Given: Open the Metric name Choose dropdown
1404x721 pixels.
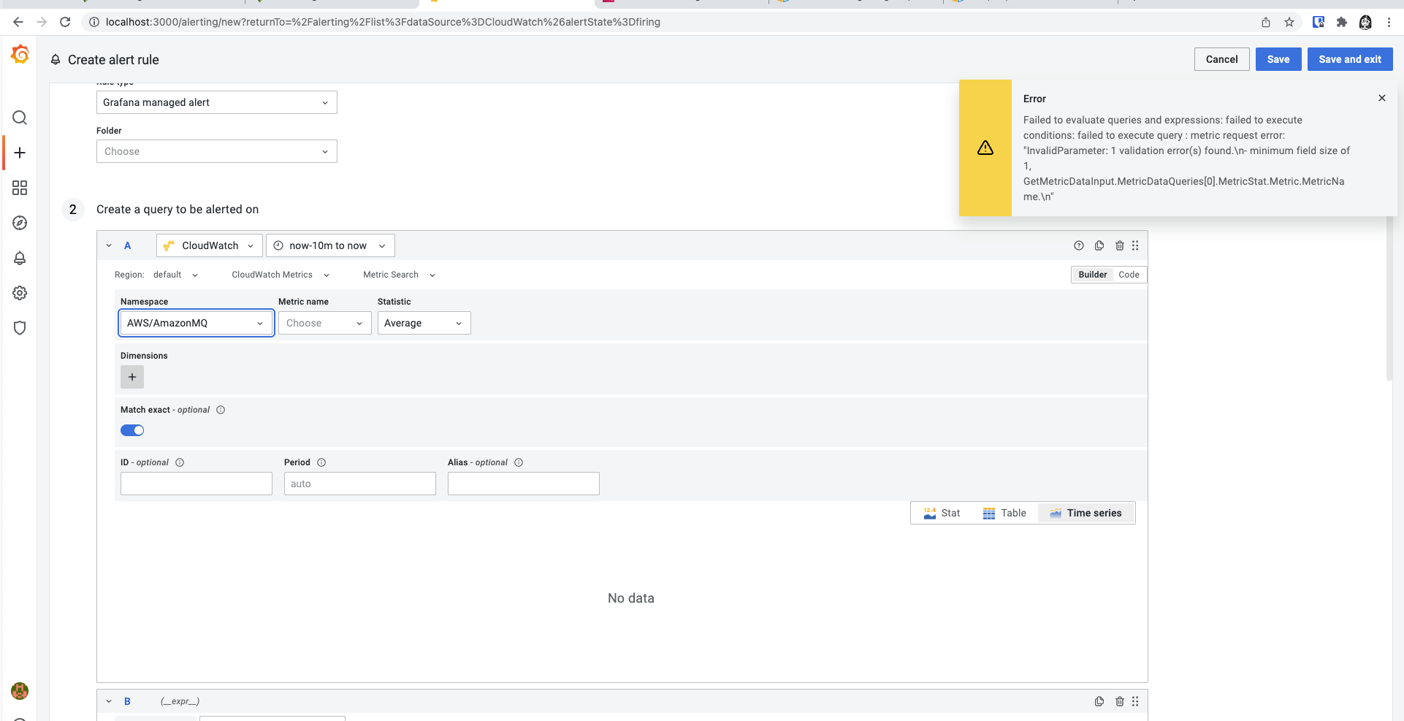Looking at the screenshot, I should click(x=324, y=323).
